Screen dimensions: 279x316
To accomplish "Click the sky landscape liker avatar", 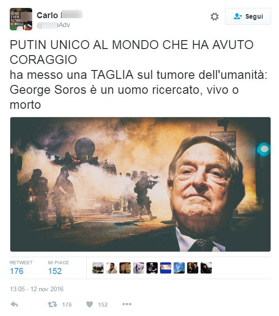I will pos(179,268).
